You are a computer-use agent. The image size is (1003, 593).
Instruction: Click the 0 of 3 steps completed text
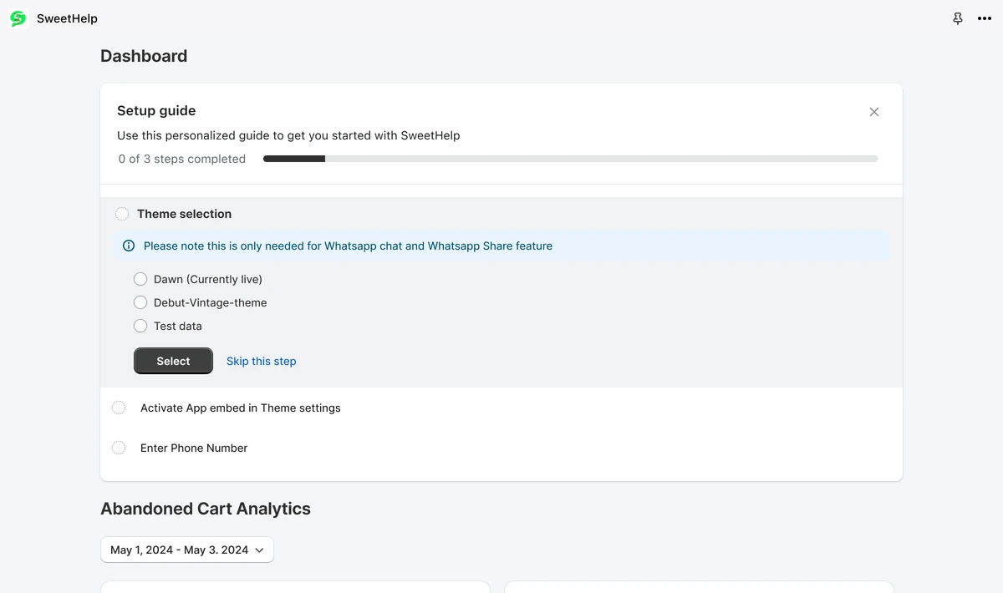click(x=182, y=159)
